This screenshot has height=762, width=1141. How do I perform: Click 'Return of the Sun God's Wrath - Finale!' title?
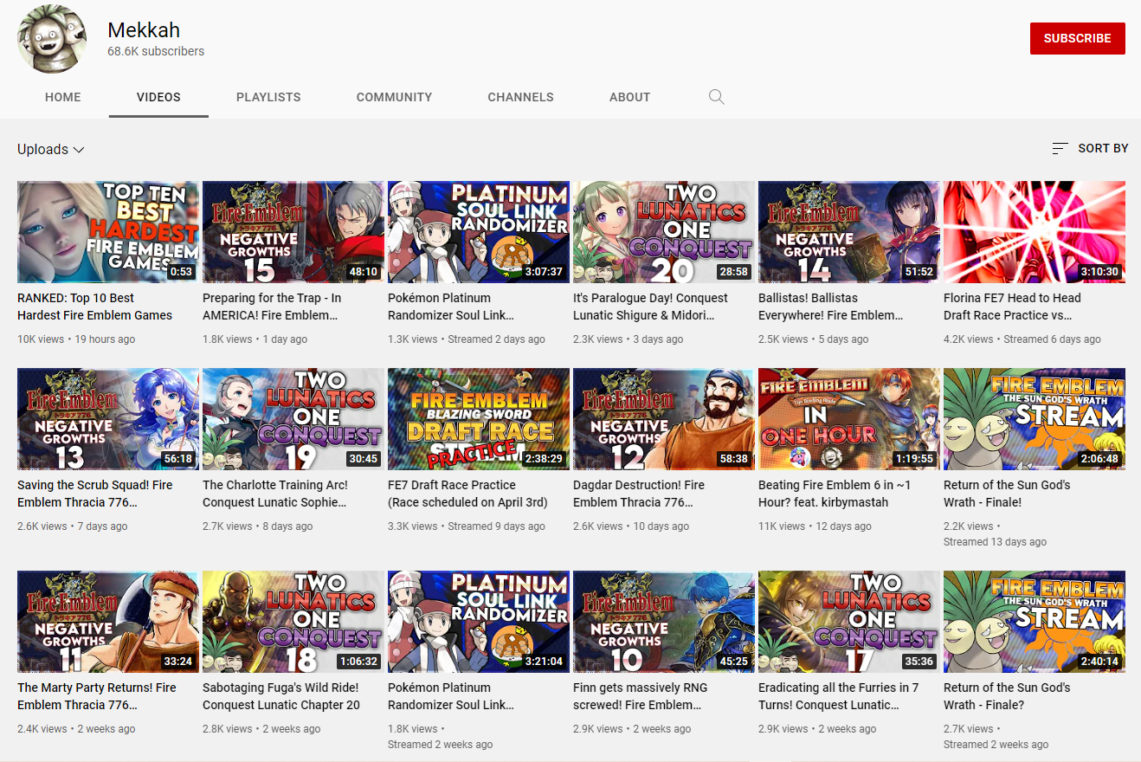click(x=1008, y=494)
